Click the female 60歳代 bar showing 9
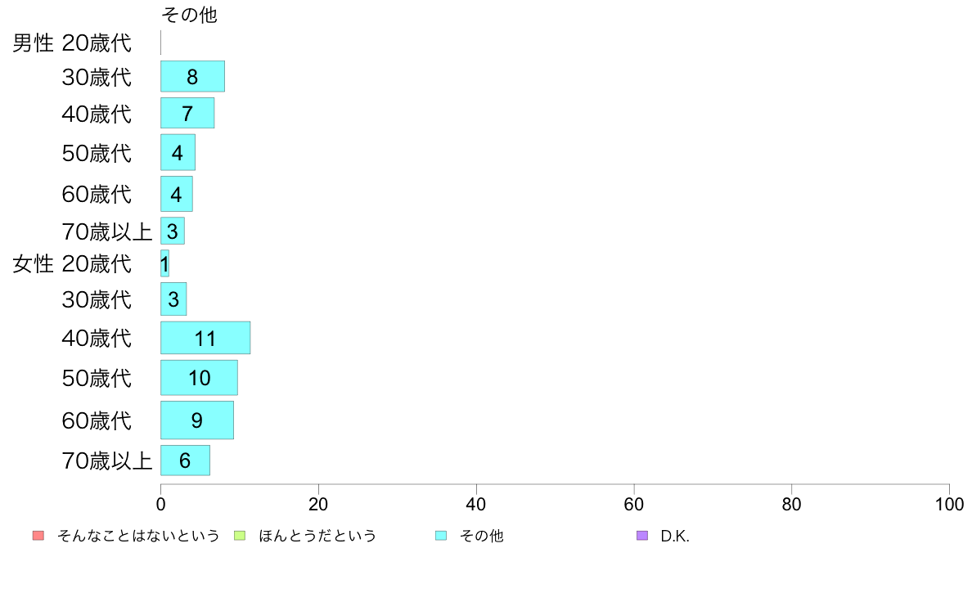The height and width of the screenshot is (602, 972). [197, 420]
